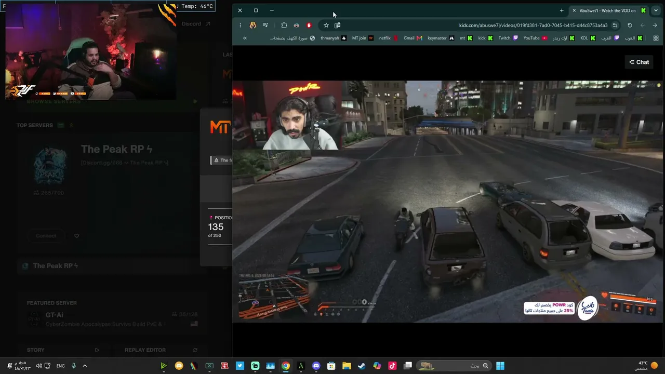The image size is (665, 374).
Task: Open the thmanyah bookmark
Action: tap(334, 38)
